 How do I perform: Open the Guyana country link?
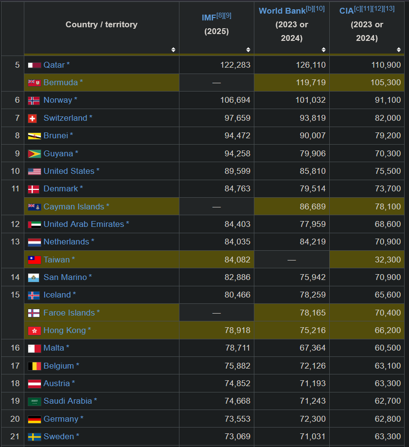click(x=58, y=154)
